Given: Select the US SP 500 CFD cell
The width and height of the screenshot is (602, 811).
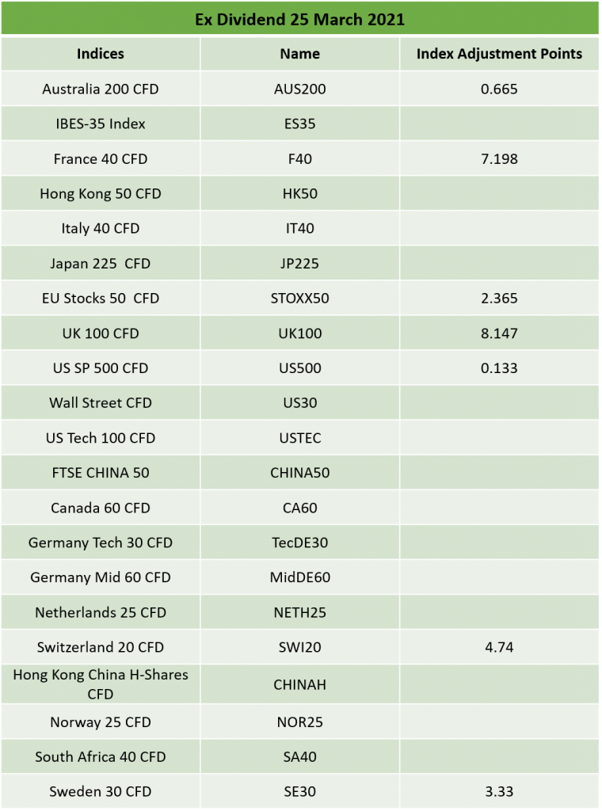Looking at the screenshot, I should pyautogui.click(x=101, y=368).
